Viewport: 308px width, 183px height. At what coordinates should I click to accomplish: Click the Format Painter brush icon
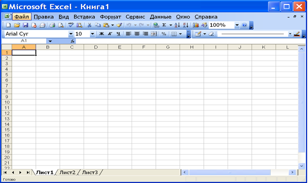119,26
